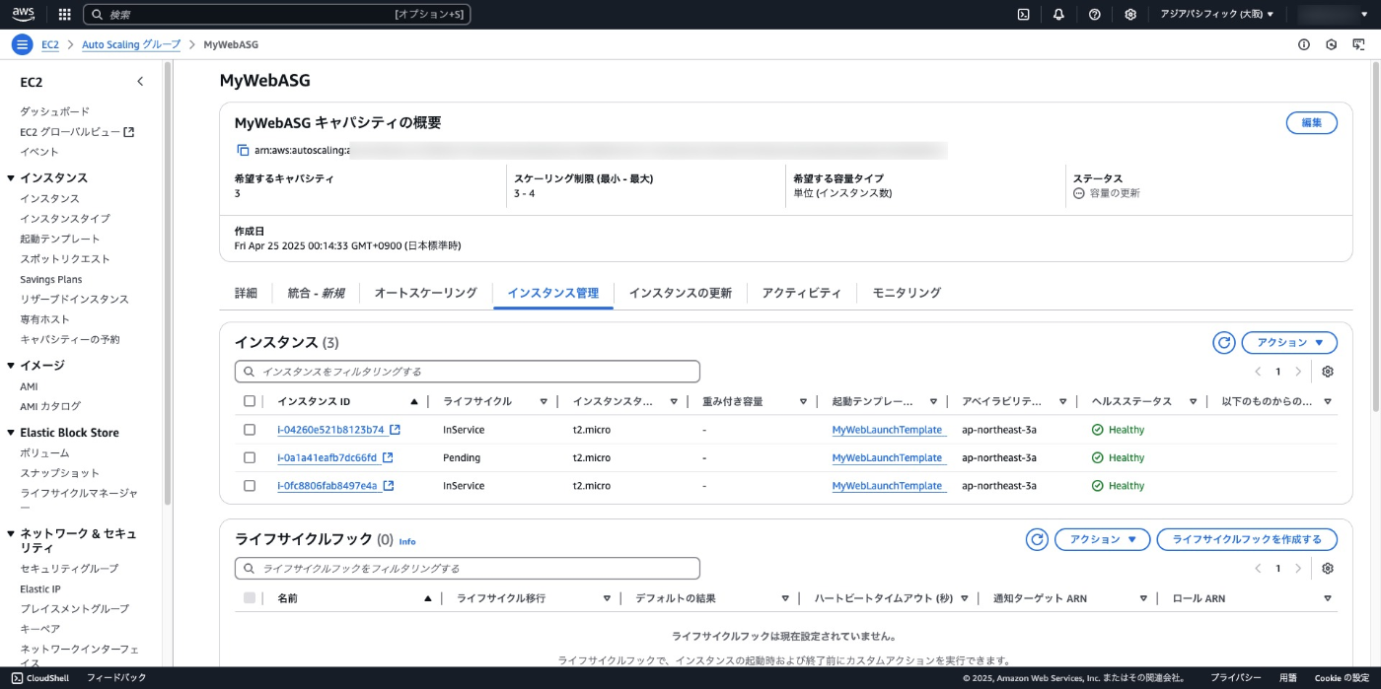Refresh the instances list
1381x689 pixels.
(1223, 342)
